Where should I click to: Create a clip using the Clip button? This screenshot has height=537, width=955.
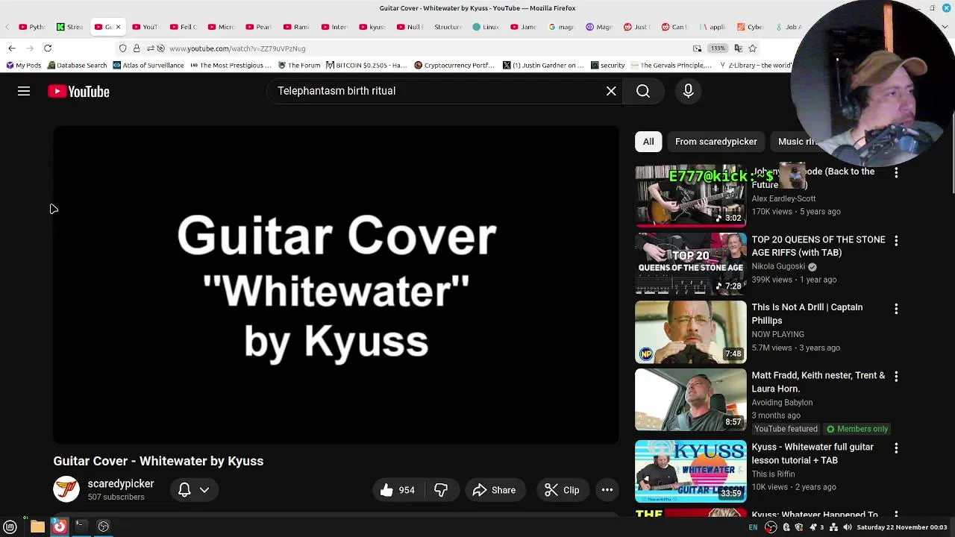click(562, 490)
